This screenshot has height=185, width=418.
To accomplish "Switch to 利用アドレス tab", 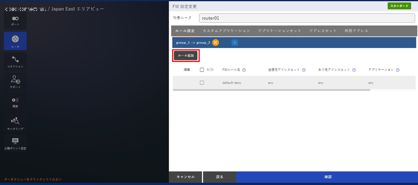I will click(356, 31).
